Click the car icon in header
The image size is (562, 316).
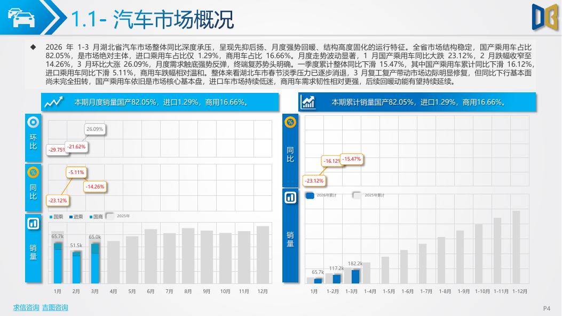(21, 18)
